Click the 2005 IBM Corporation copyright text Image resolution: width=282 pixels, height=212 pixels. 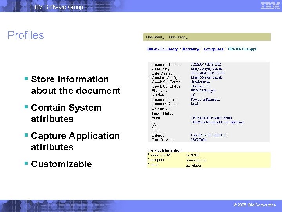tap(255, 205)
